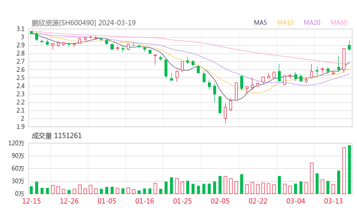Click the 12-26 date axis label

69,201
